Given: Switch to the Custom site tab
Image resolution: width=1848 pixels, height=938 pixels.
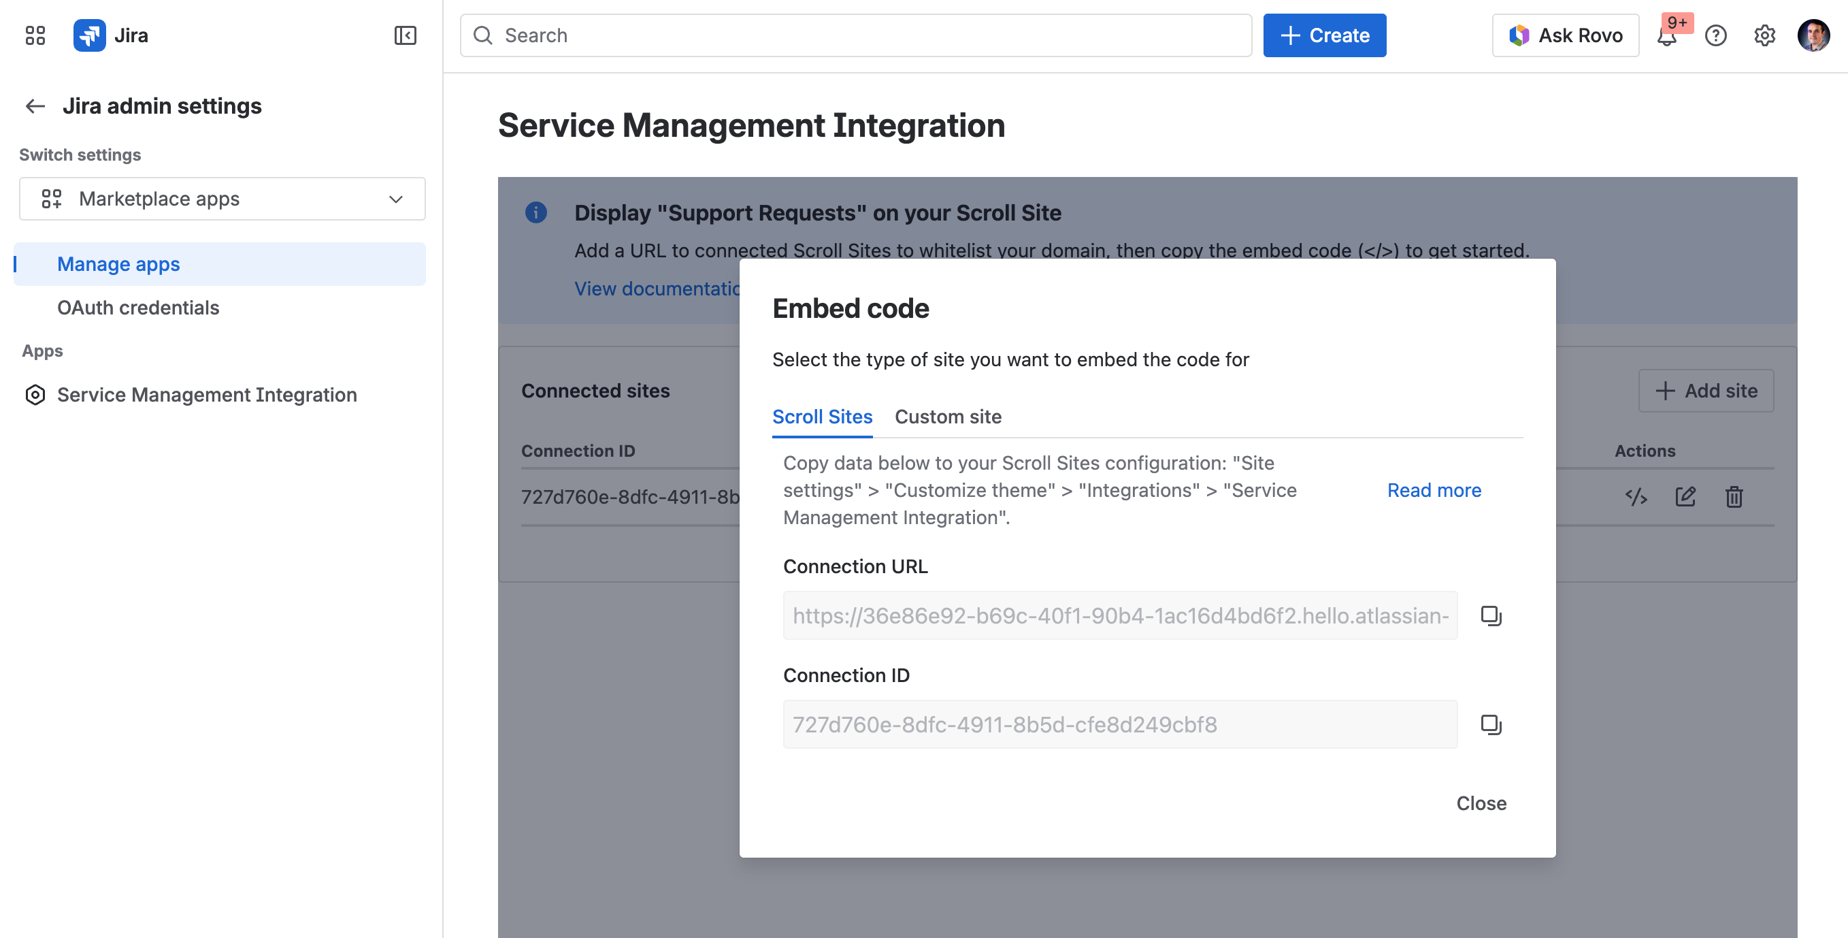Looking at the screenshot, I should click(948, 417).
